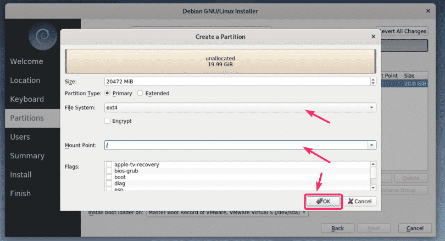Screen dimensions: 445x241
Task: Open the Location step in sidebar
Action: (x=25, y=81)
